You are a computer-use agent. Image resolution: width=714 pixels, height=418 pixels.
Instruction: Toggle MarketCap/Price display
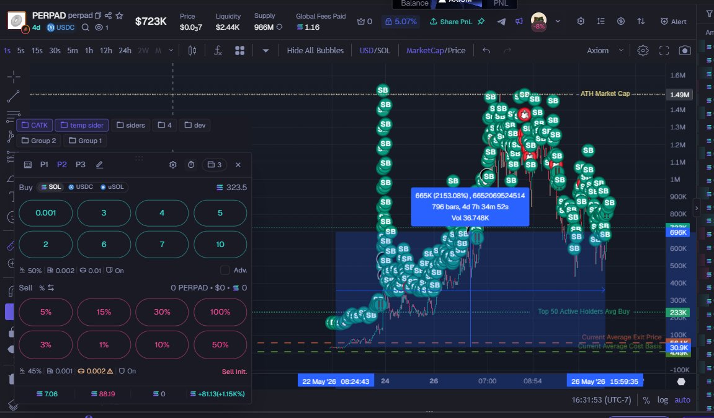[435, 50]
